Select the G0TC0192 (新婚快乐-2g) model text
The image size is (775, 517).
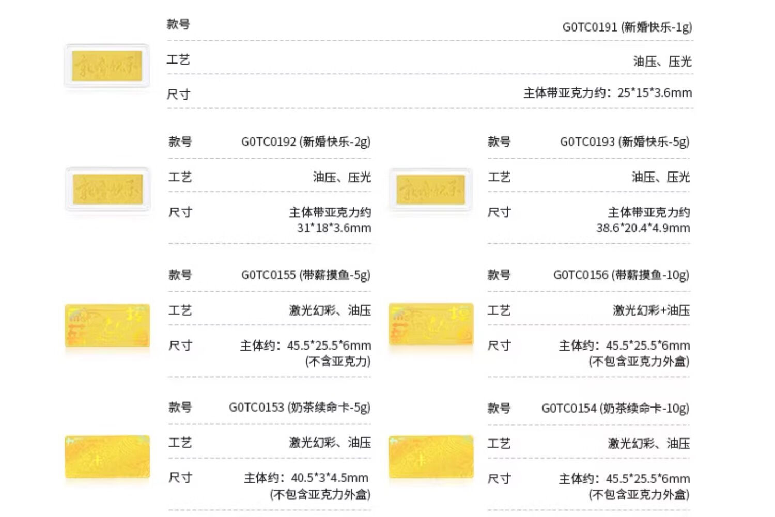tap(306, 142)
